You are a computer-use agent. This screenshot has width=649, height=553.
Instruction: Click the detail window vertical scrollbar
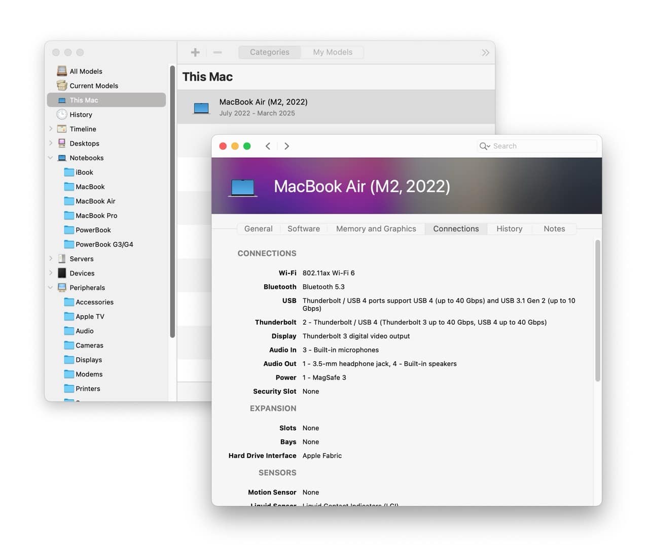pos(598,310)
